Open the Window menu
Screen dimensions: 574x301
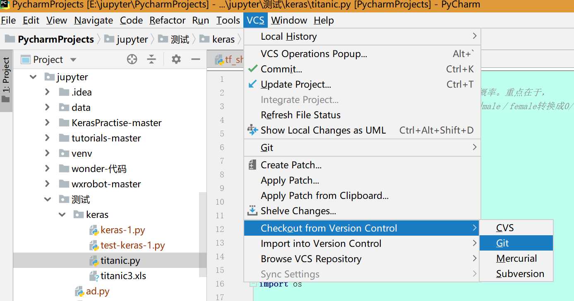(289, 20)
